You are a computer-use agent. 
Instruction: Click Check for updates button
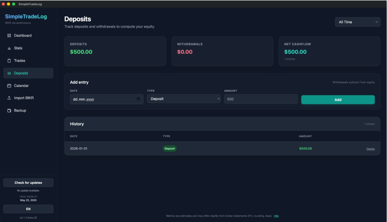[28, 183]
